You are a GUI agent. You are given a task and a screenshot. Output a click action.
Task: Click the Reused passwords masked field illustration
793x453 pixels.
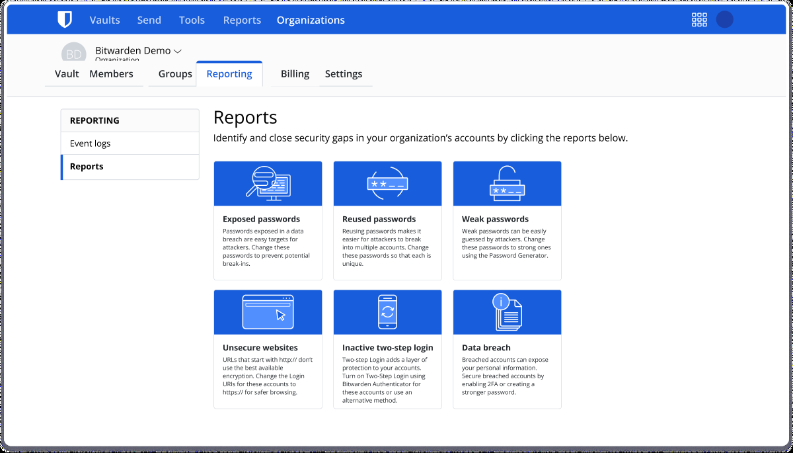387,183
